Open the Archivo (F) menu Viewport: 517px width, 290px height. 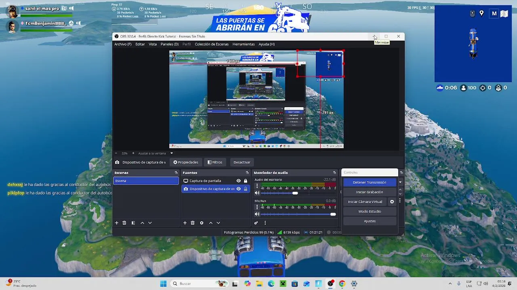pyautogui.click(x=123, y=44)
